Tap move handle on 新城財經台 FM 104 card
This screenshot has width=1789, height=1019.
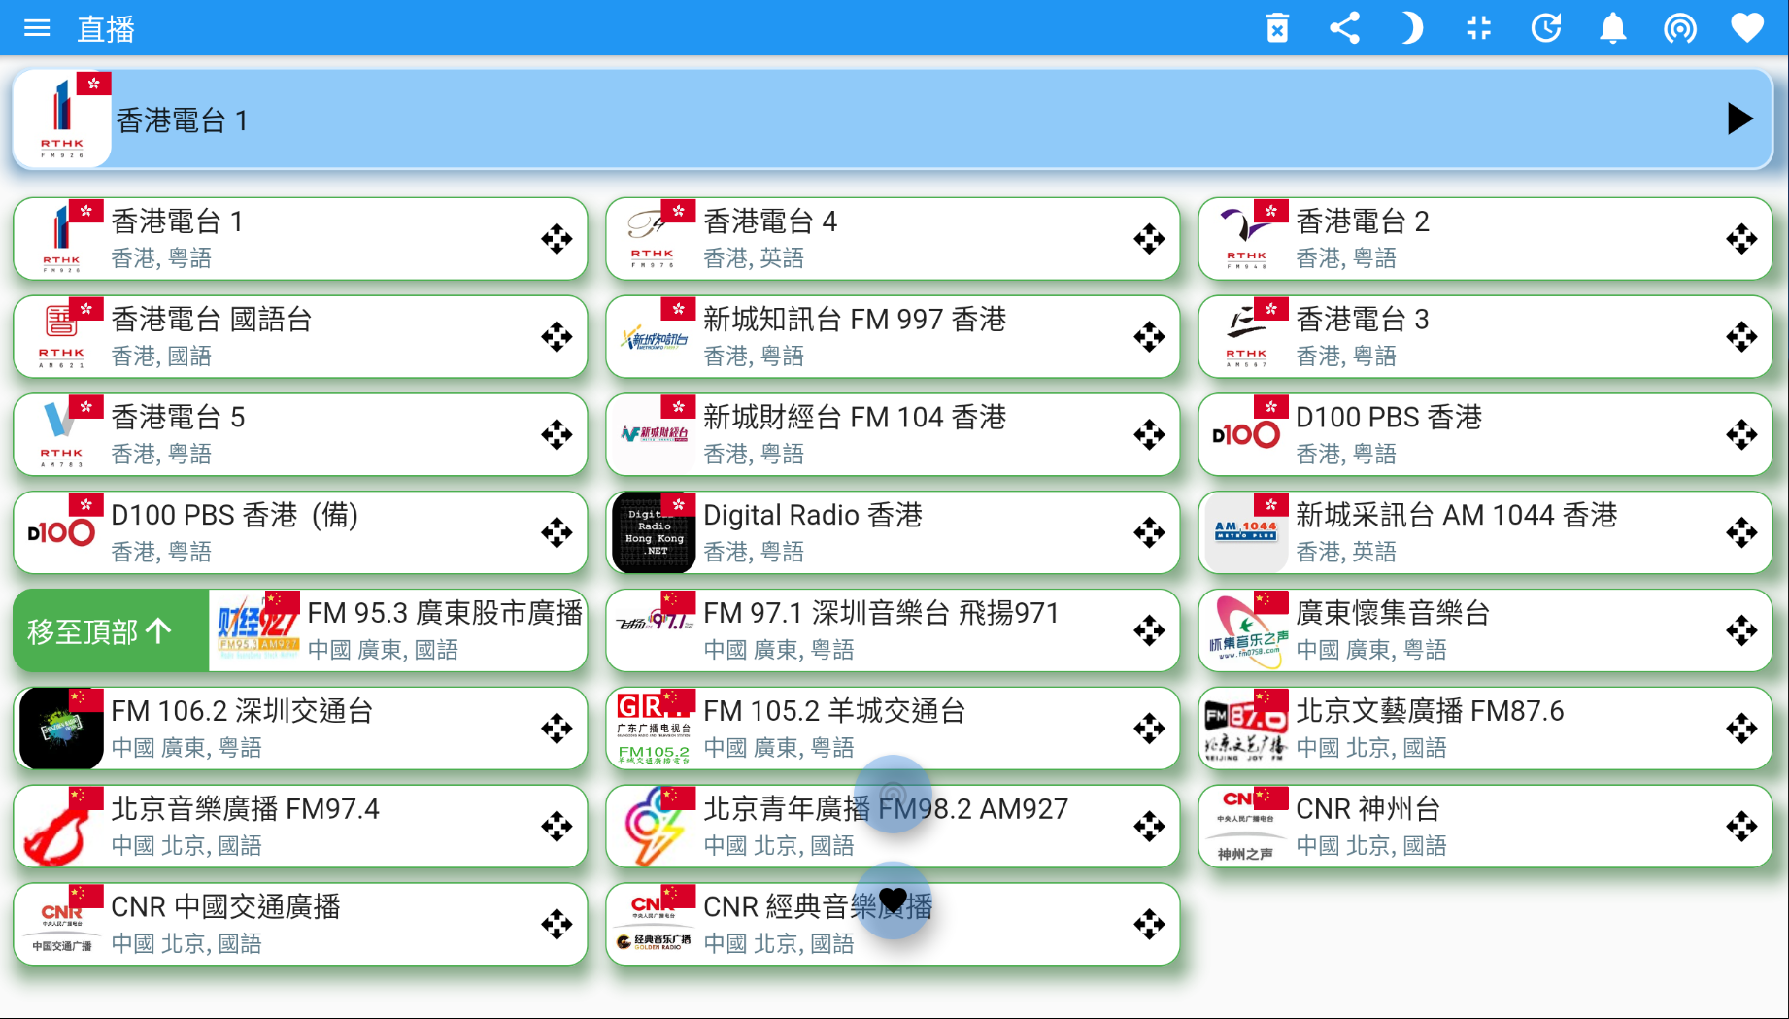1149,434
